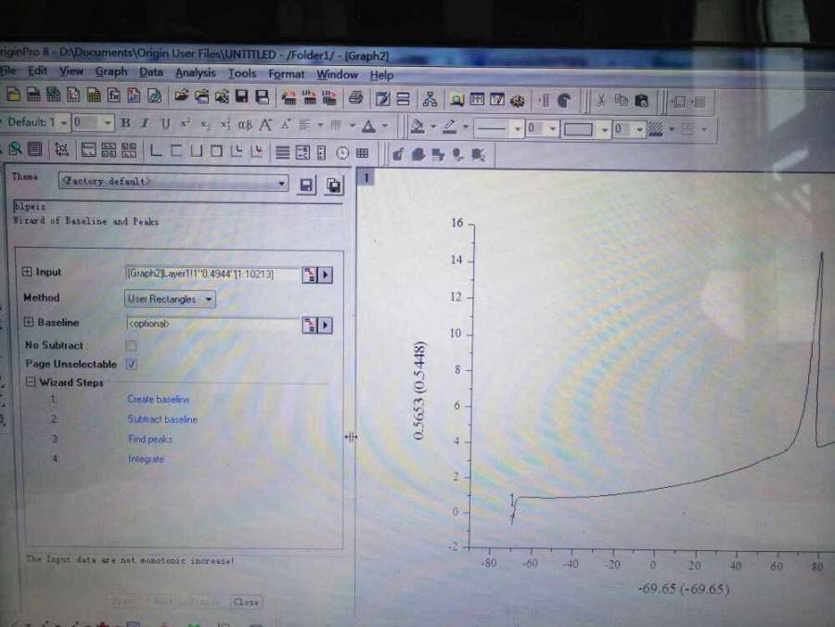Open the File menu
Screen dimensions: 835x627
(x=8, y=70)
